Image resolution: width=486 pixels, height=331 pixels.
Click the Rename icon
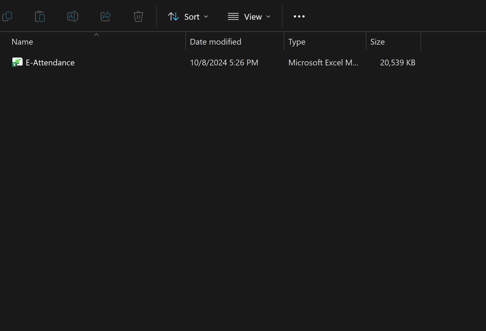[73, 16]
